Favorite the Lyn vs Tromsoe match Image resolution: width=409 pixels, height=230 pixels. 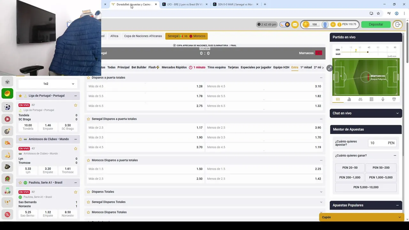point(76,149)
